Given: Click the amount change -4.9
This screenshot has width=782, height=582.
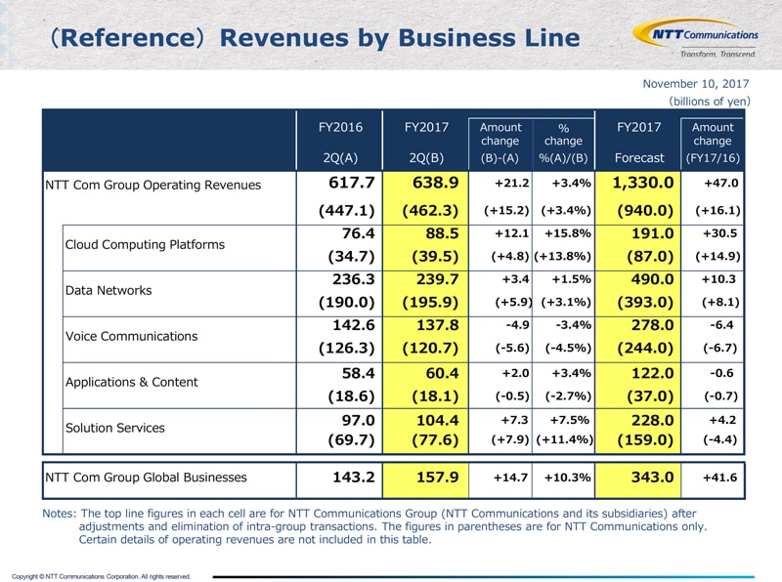Looking at the screenshot, I should tap(518, 325).
